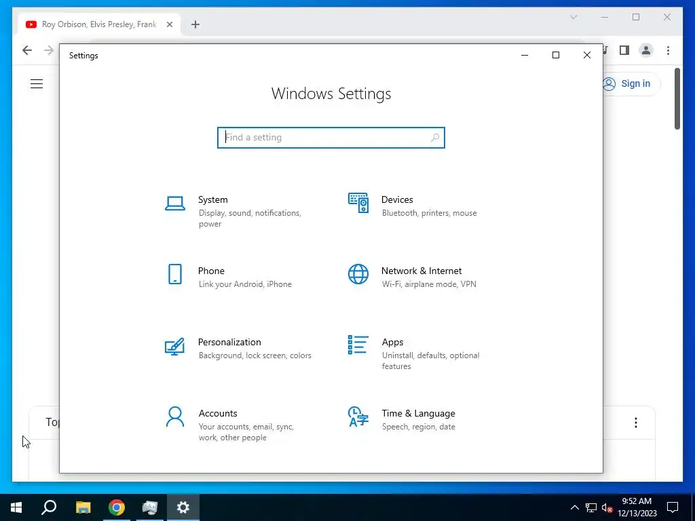Select the Accounts category title
The height and width of the screenshot is (521, 695).
pos(218,413)
